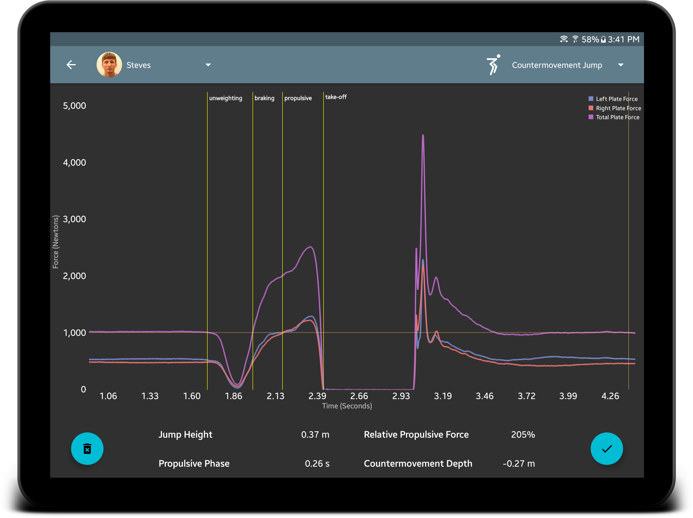
Task: Tap the Total Plate Force legend text
Action: point(617,117)
